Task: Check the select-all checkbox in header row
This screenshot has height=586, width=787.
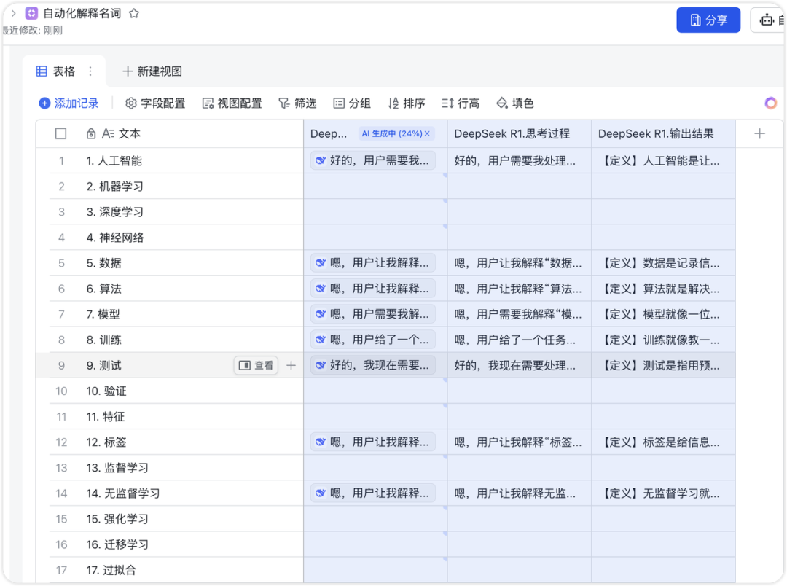Action: (60, 133)
